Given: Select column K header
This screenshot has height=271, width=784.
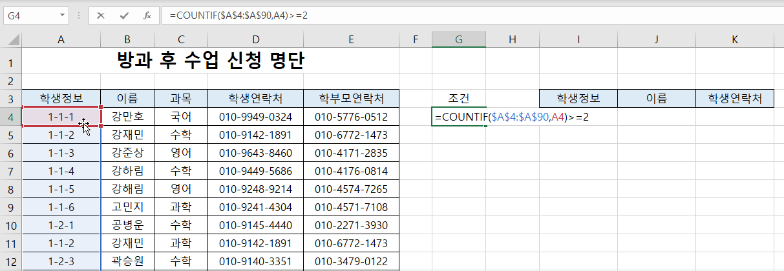Looking at the screenshot, I should (735, 40).
